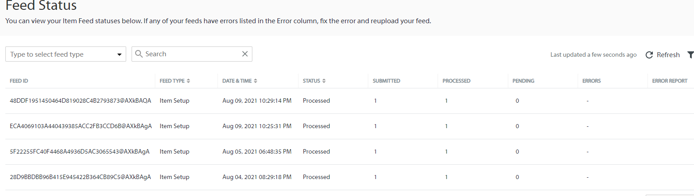Image resolution: width=694 pixels, height=196 pixels.
Task: Click the Refresh button label
Action: pos(668,55)
